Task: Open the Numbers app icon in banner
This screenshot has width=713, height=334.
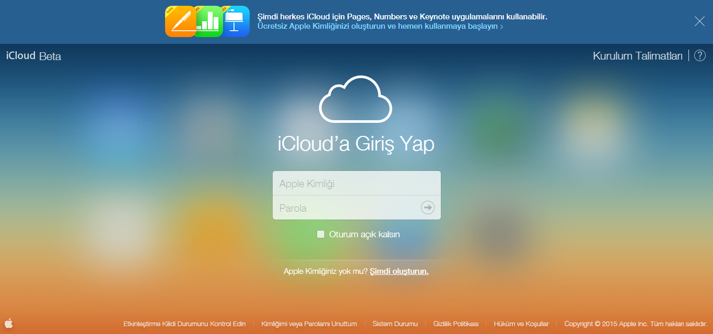Action: (x=209, y=21)
